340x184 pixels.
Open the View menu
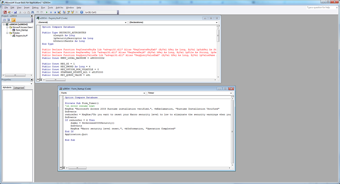[19, 8]
